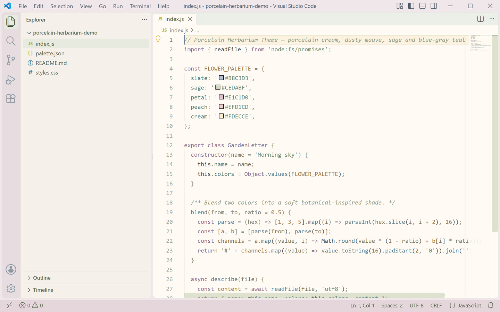Open the File menu

click(x=23, y=6)
